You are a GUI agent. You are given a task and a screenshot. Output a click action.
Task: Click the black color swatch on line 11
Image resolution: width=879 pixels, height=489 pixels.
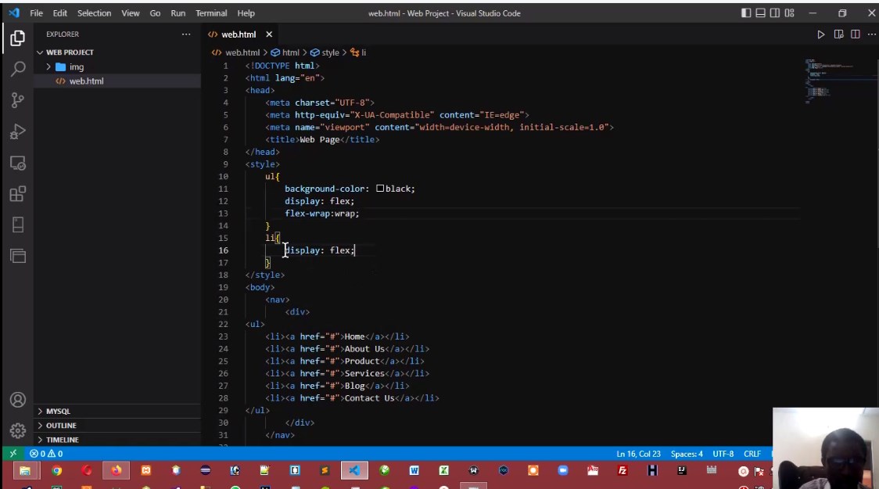click(380, 189)
